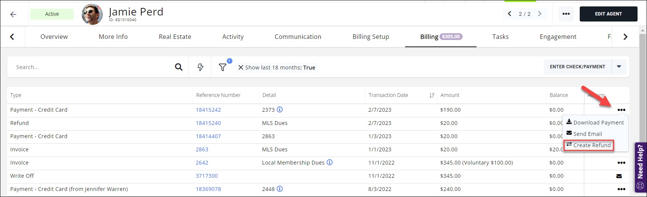Switch to the Overview tab
Image resolution: width=647 pixels, height=197 pixels.
pyautogui.click(x=54, y=37)
